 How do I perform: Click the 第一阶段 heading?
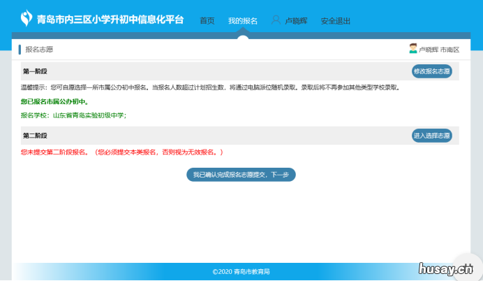[x=35, y=71]
